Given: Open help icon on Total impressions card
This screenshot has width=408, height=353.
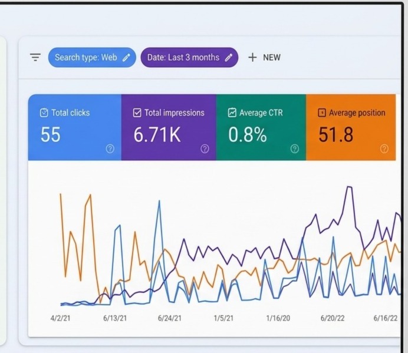Looking at the screenshot, I should click(205, 149).
